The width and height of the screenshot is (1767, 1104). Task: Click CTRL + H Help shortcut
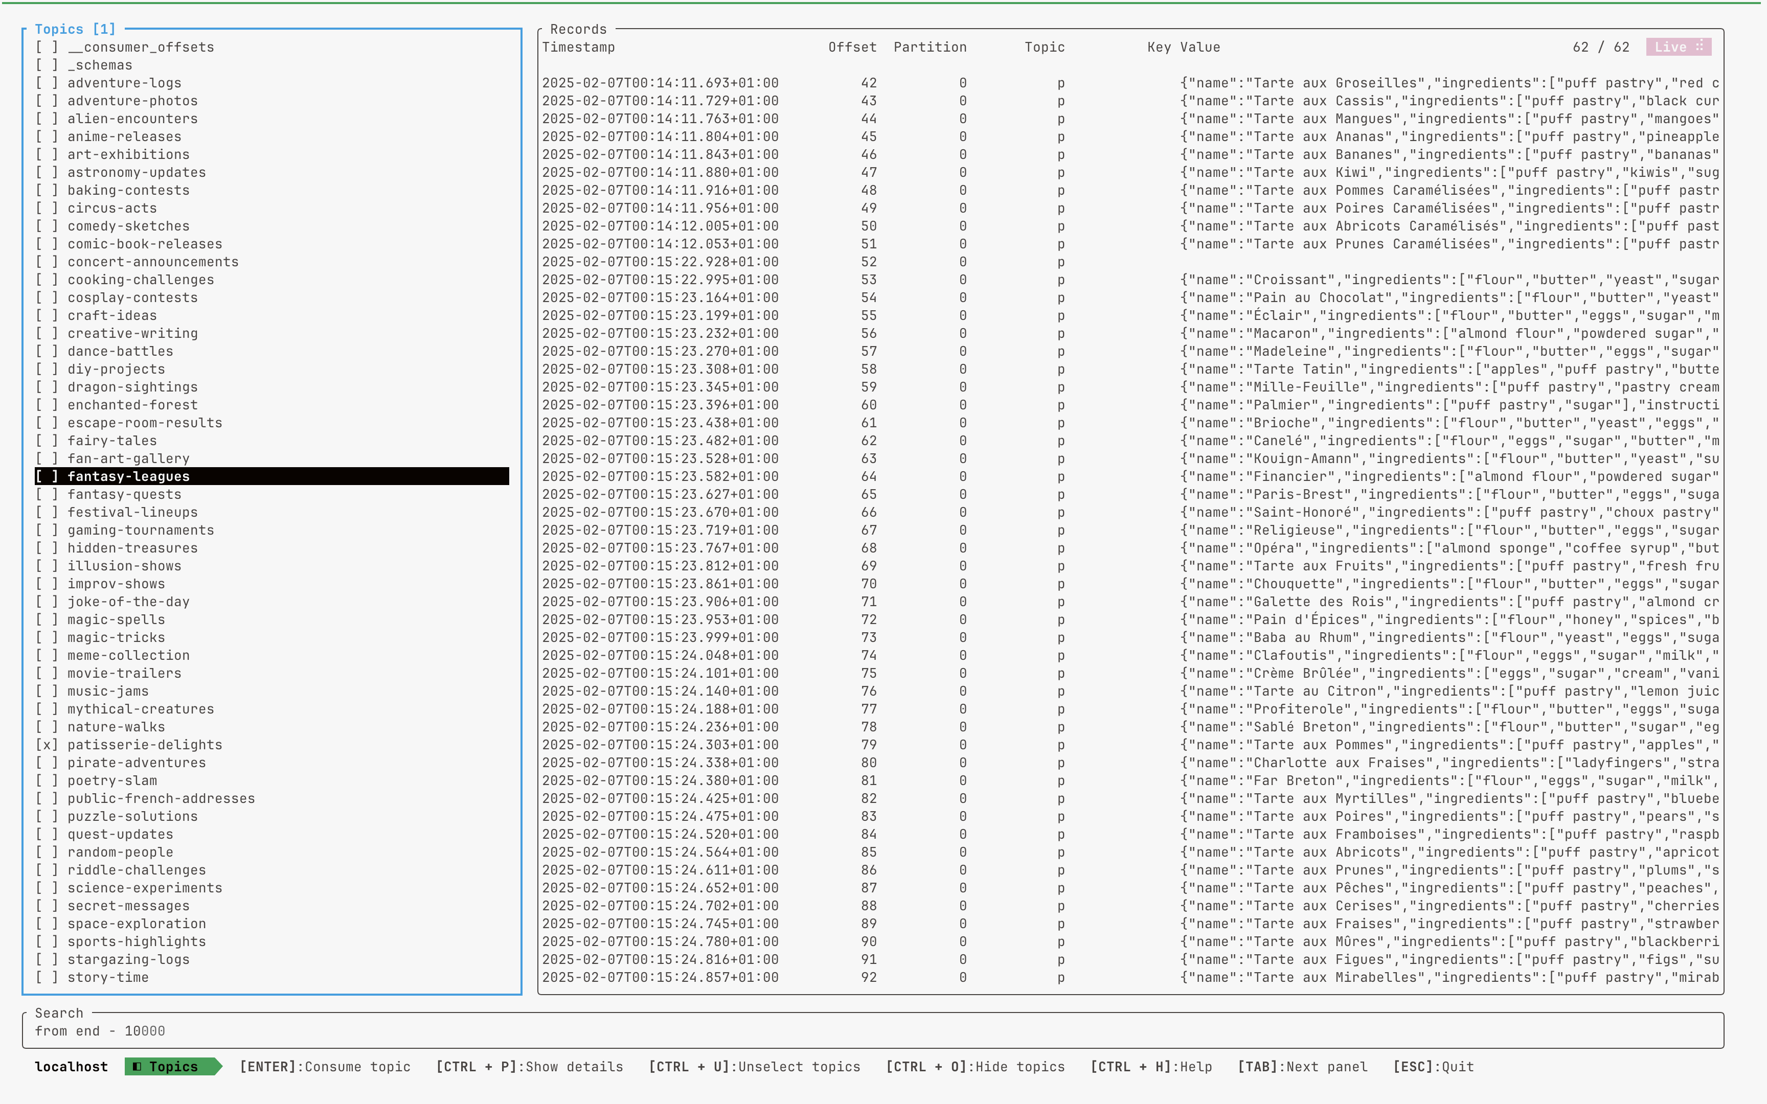pyautogui.click(x=1151, y=1067)
